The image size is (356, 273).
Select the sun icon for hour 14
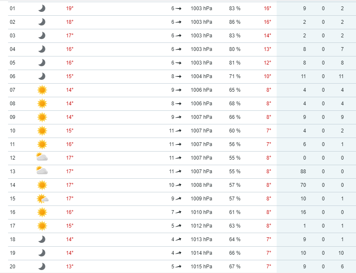pos(42,185)
